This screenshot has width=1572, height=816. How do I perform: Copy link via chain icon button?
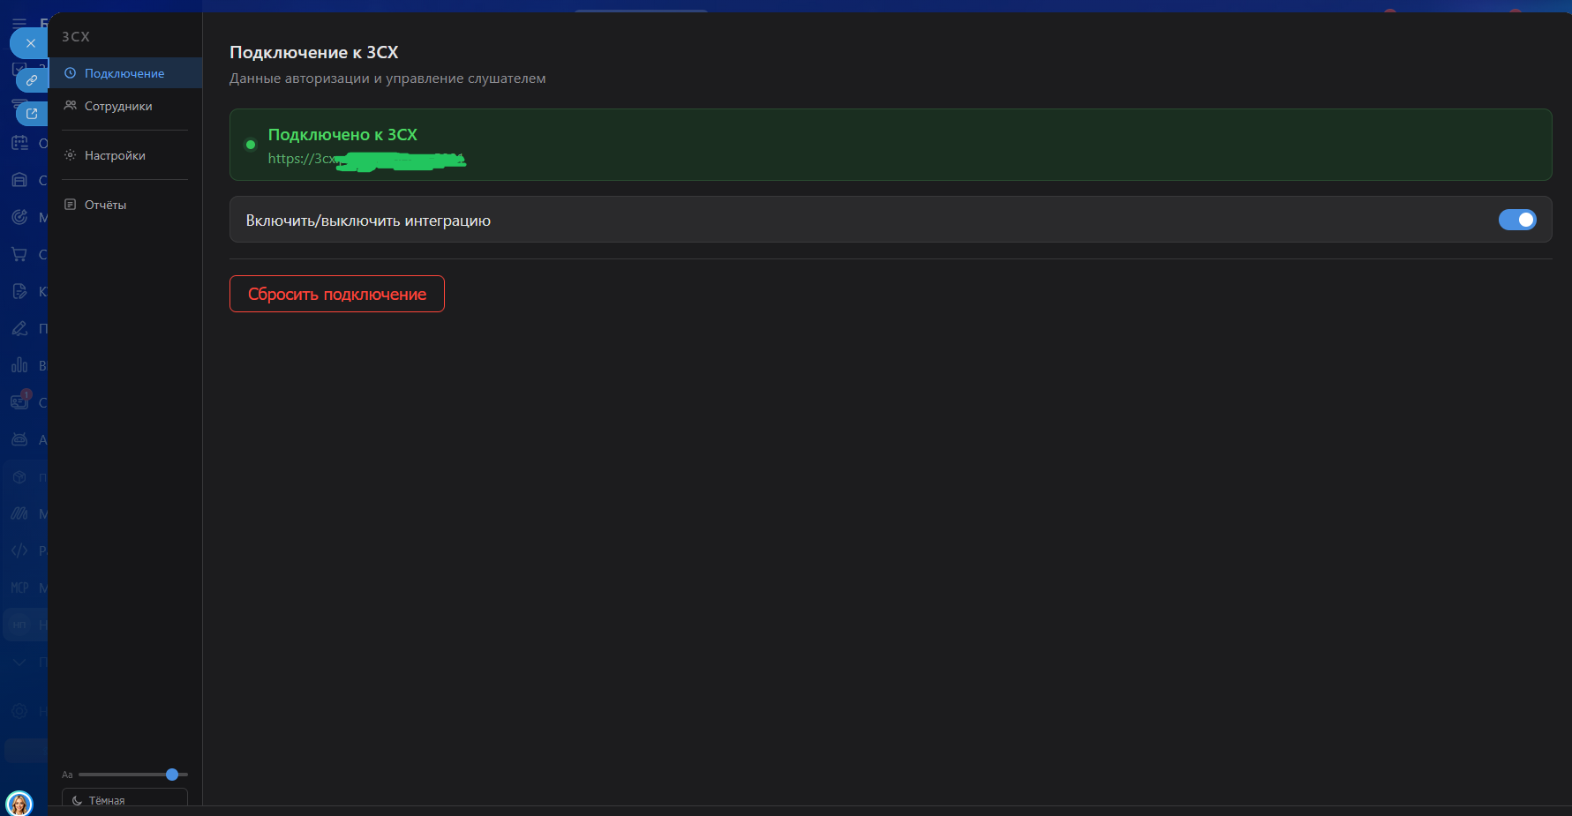tap(32, 80)
